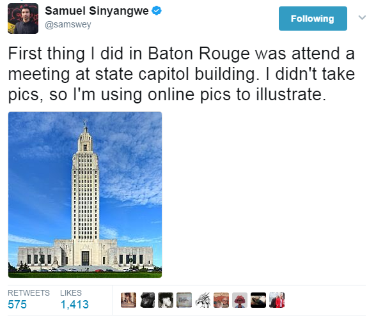
Task: Open the black-bordered photo liker avatar
Action: click(258, 300)
